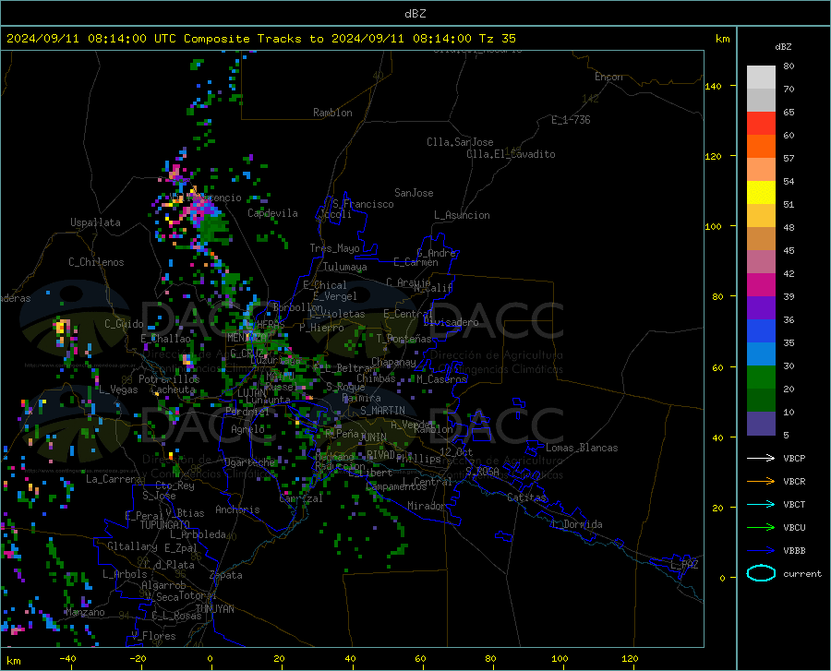This screenshot has width=831, height=671.
Task: Click the TUPUNGATO map label
Action: tap(165, 525)
